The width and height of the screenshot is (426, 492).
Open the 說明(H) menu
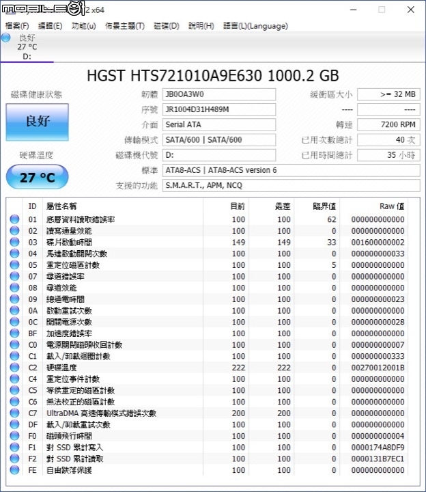pyautogui.click(x=201, y=26)
